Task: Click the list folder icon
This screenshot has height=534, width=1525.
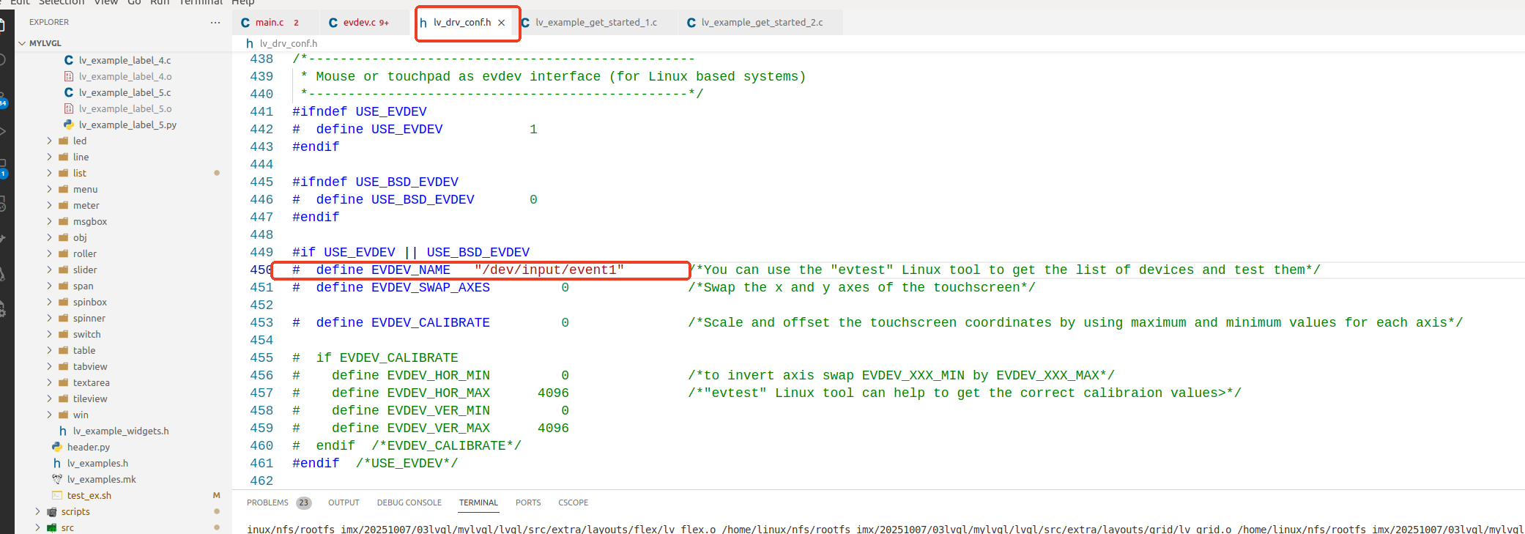Action: (x=63, y=173)
